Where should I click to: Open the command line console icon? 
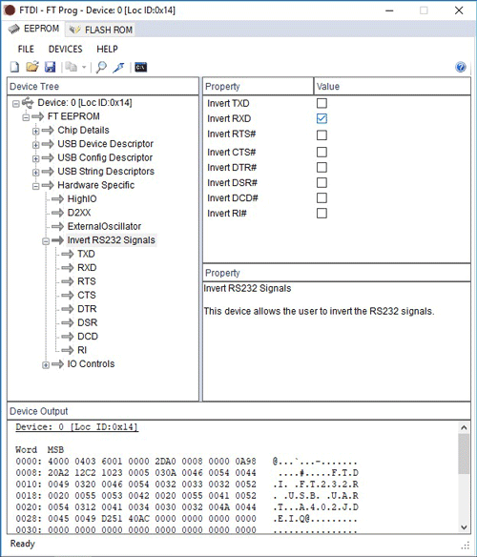[141, 67]
